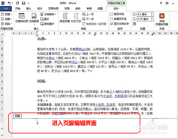Click the Word application icon in title bar
The image size is (178, 139).
coord(3,3)
